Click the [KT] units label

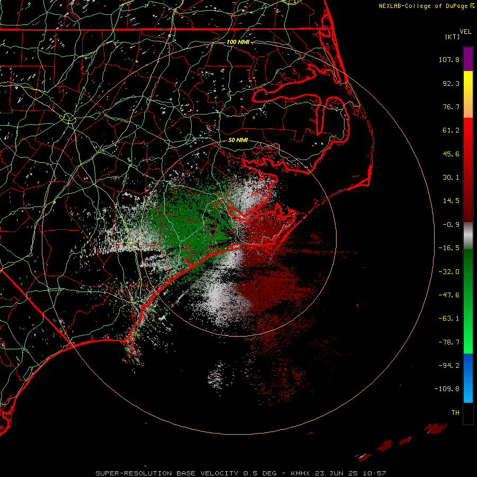click(453, 37)
